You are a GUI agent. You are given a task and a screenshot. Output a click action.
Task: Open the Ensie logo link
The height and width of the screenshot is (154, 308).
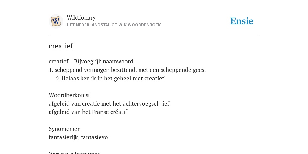[x=242, y=21]
